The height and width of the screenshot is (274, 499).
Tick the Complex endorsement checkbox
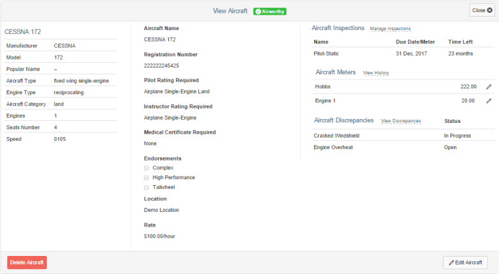(147, 168)
